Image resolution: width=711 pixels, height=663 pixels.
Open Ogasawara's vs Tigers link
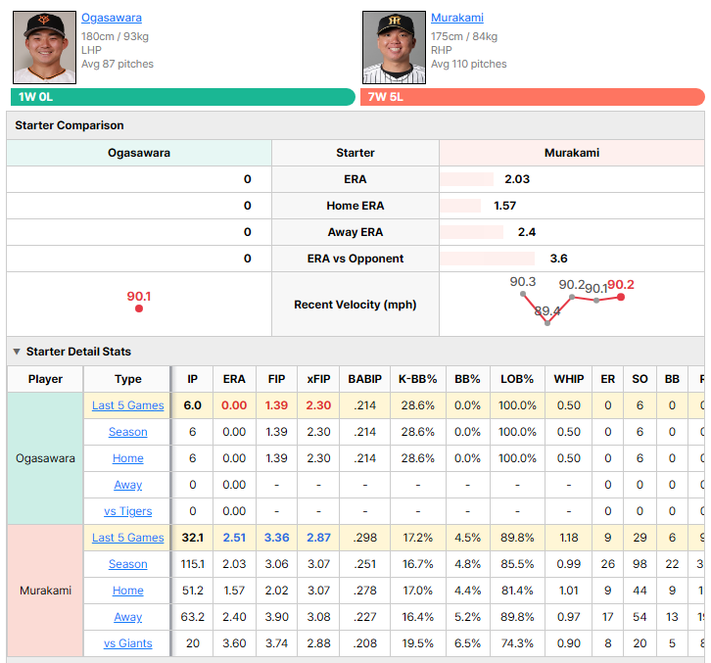[128, 511]
